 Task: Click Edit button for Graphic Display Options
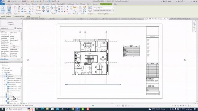pyautogui.click(x=15, y=47)
